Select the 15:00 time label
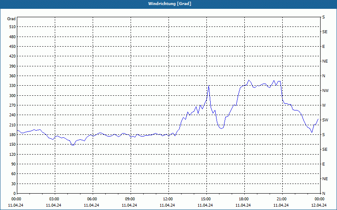The image size is (337, 210). [x=206, y=199]
